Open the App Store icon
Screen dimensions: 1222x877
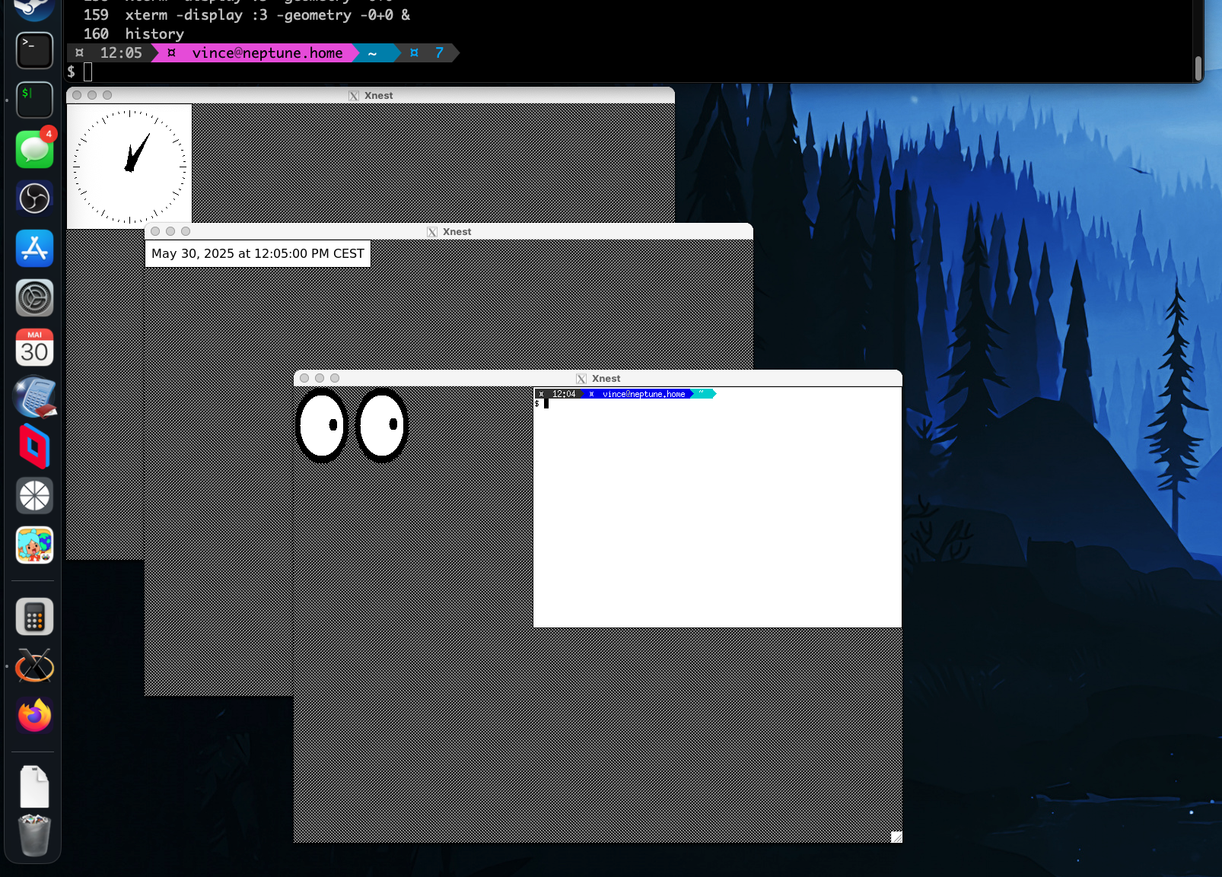click(x=34, y=248)
